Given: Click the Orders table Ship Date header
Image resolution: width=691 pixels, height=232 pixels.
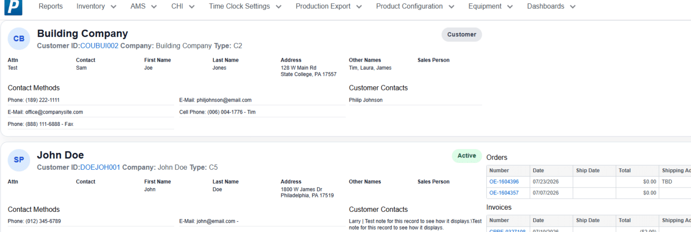Looking at the screenshot, I should (594, 170).
